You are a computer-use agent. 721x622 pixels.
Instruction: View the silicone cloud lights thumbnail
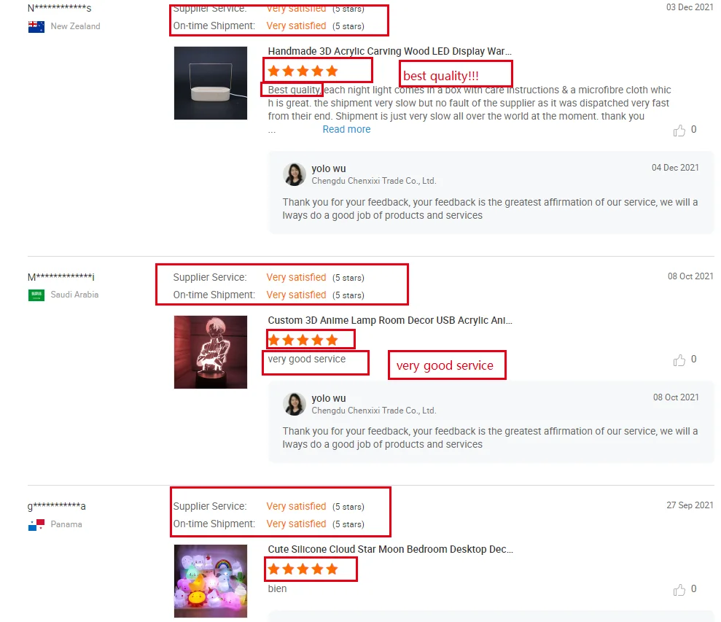211,581
